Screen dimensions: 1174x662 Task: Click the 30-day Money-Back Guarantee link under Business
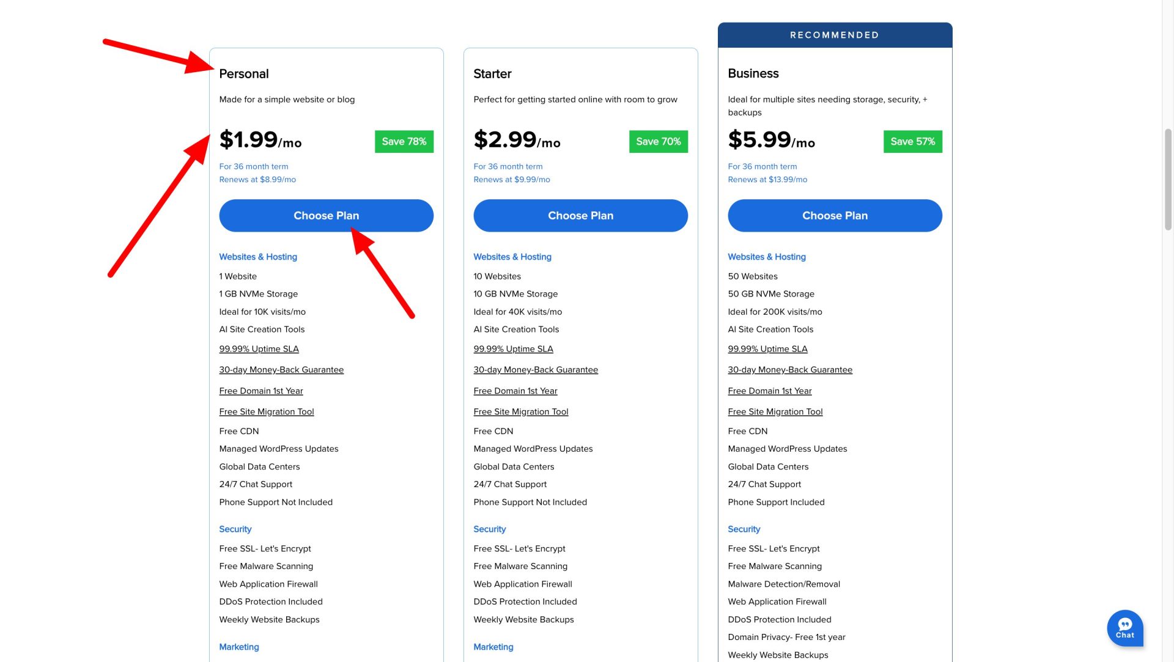click(790, 369)
